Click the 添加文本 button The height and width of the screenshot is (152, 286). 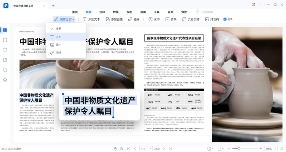click(92, 19)
